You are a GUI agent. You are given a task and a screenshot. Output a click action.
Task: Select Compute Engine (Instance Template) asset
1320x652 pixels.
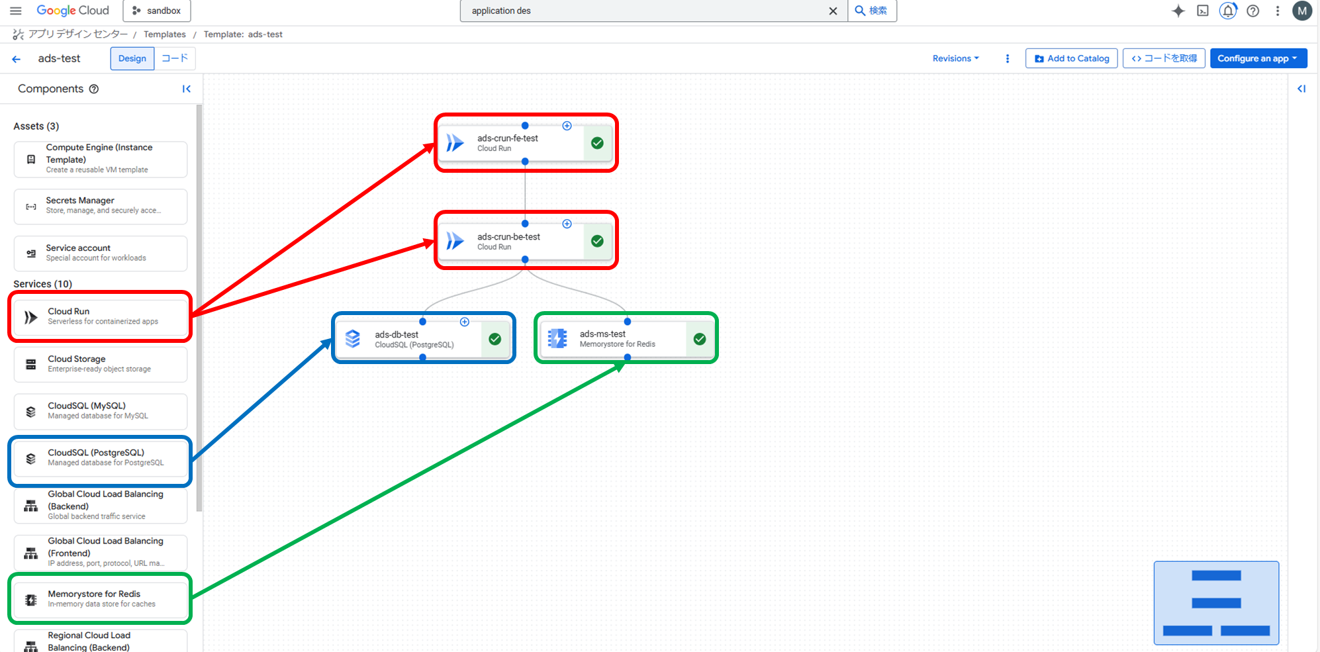(101, 159)
